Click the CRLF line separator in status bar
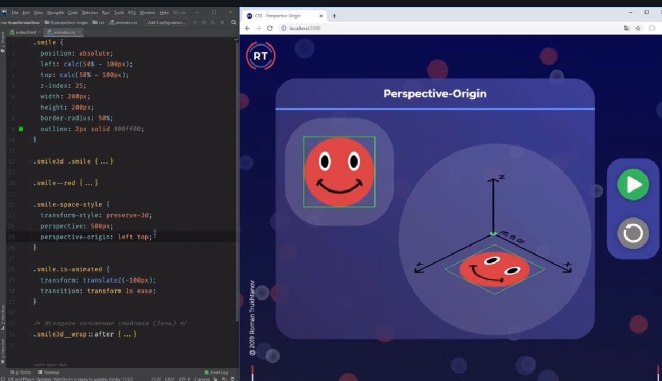The height and width of the screenshot is (381, 662). [170, 379]
